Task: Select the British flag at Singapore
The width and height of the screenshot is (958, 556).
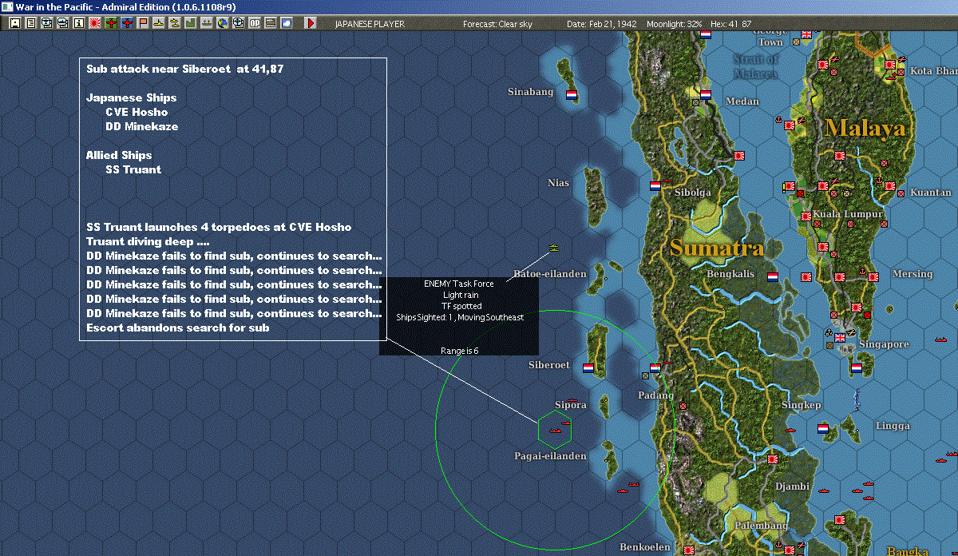Action: pyautogui.click(x=840, y=338)
